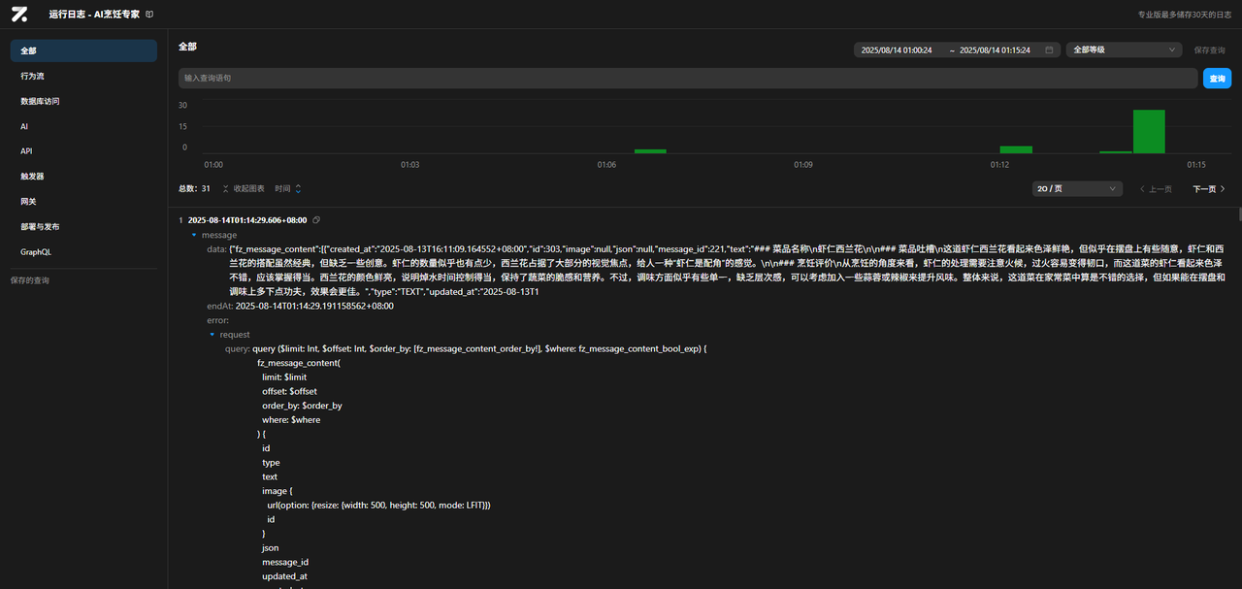Viewport: 1242px width, 589px height.
Task: Go to previous page 上一页
Action: (1156, 189)
